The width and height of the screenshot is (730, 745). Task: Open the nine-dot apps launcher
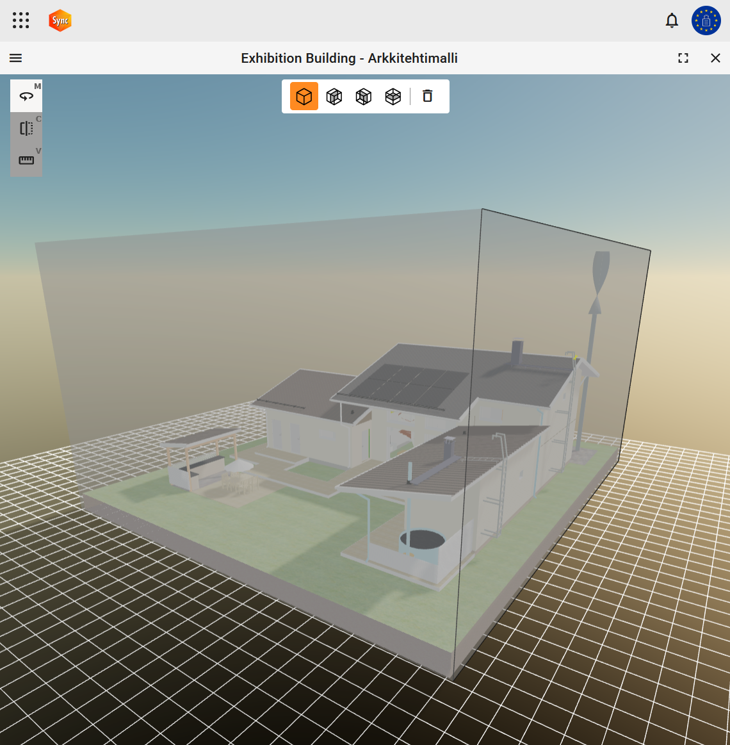click(21, 20)
